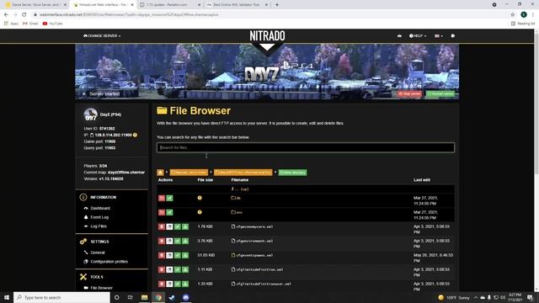Click the Restart server button
539x303 pixels.
440,93
